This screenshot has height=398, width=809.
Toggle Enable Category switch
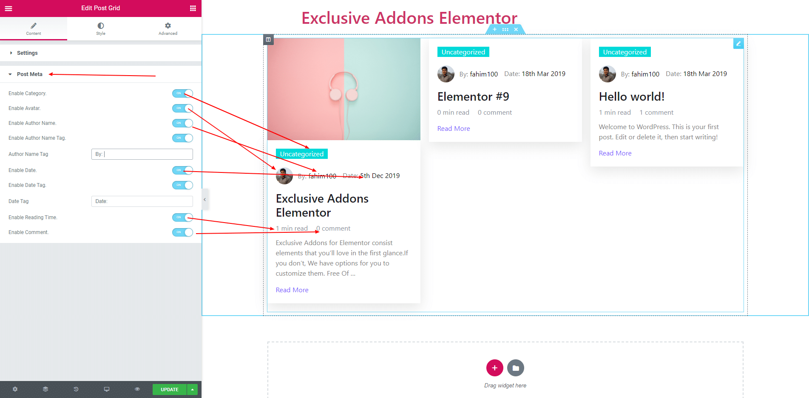point(183,93)
